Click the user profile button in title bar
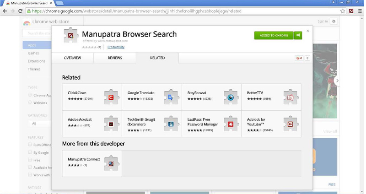 click(334, 2)
